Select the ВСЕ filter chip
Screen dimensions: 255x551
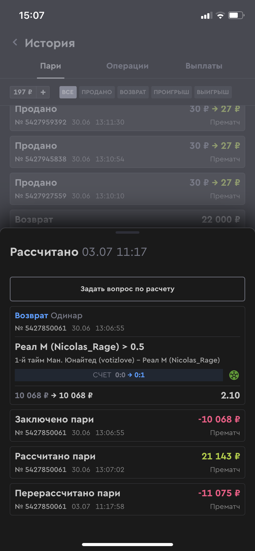point(68,92)
